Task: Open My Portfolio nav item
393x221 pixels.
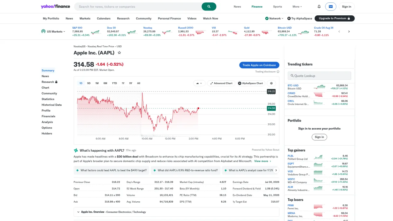Action: point(51,18)
